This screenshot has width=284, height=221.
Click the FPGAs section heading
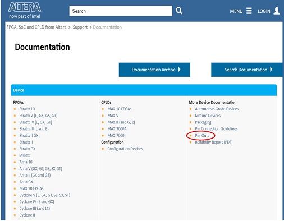[x=19, y=102]
